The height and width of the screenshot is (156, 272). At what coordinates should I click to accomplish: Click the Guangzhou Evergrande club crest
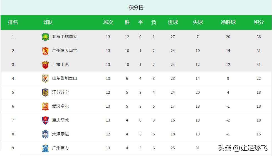[45, 51]
